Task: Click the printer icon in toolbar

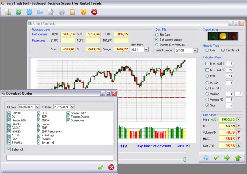Action: pos(62,12)
